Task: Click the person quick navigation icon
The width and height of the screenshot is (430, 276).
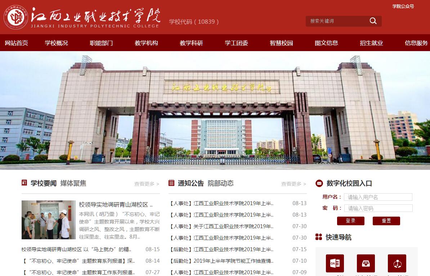Action: pyautogui.click(x=397, y=263)
